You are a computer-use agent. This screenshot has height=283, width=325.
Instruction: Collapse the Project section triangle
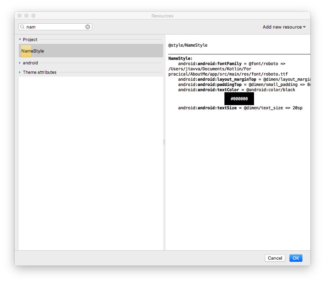coord(20,40)
